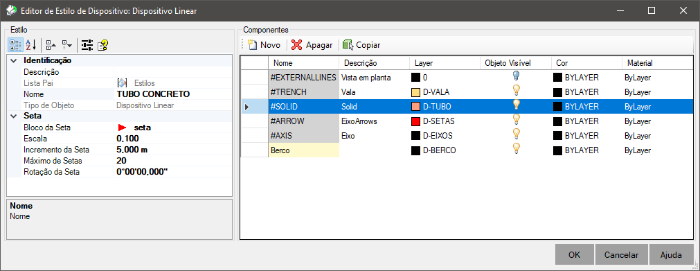The width and height of the screenshot is (700, 271).
Task: Sort components by Nome column
Action: [x=303, y=63]
